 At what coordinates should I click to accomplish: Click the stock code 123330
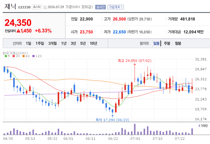(x=24, y=7)
